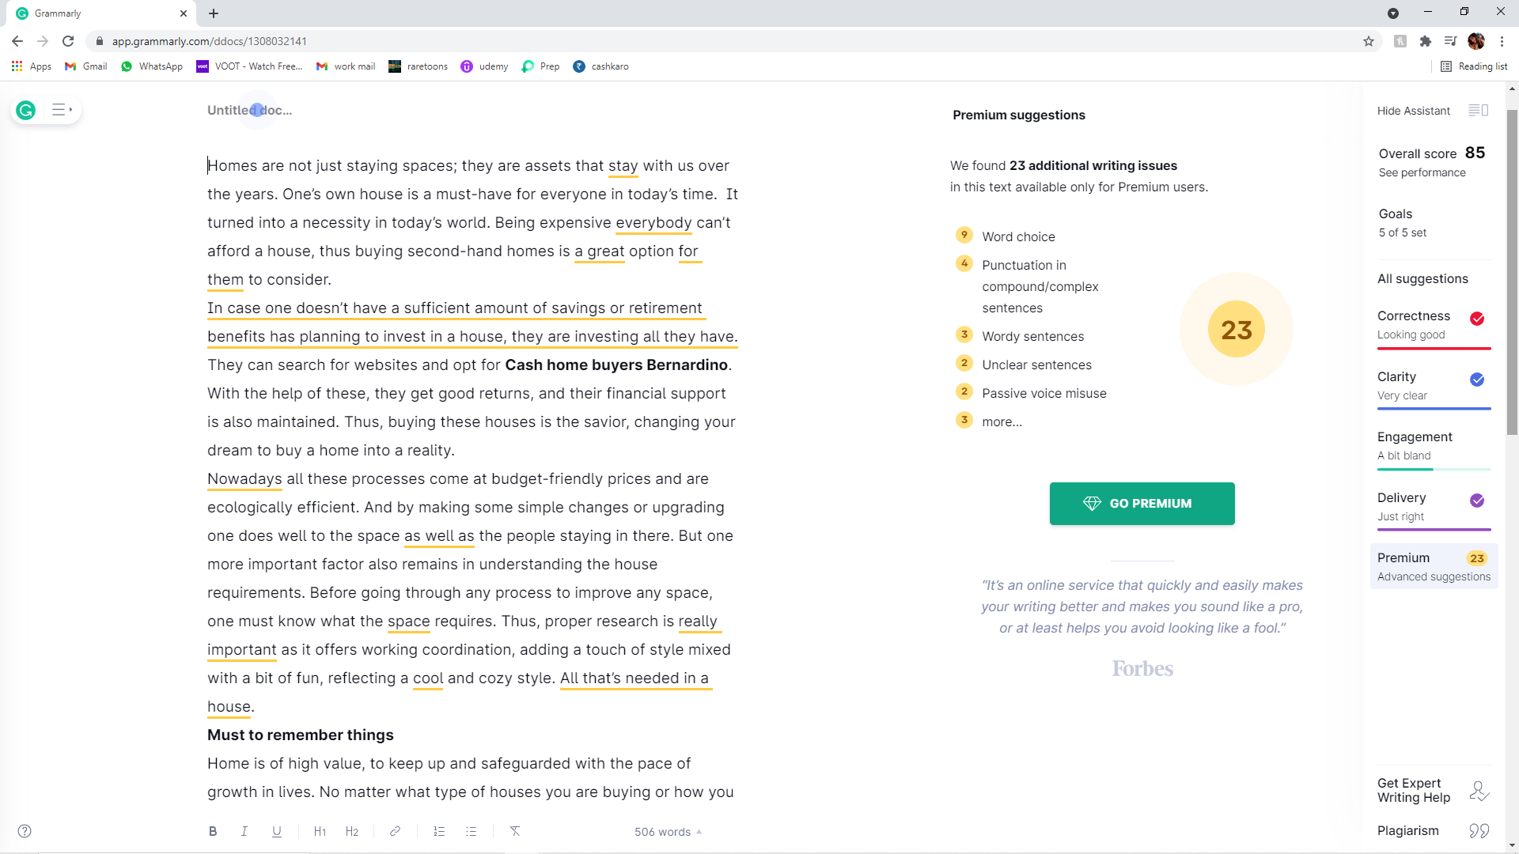Image resolution: width=1519 pixels, height=854 pixels.
Task: Click the GO PREMIUM button
Action: click(x=1142, y=504)
